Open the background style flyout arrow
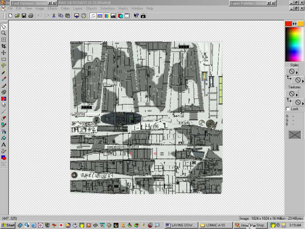The image size is (305, 229). (x=303, y=81)
